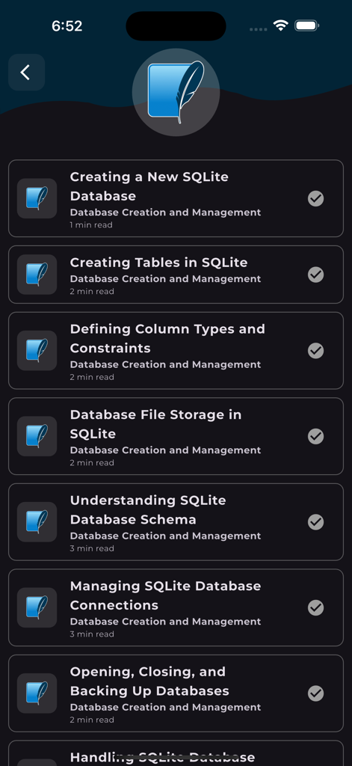
Task: Tap SQLite icon beside Creating Tables in SQLite
Action: [37, 275]
